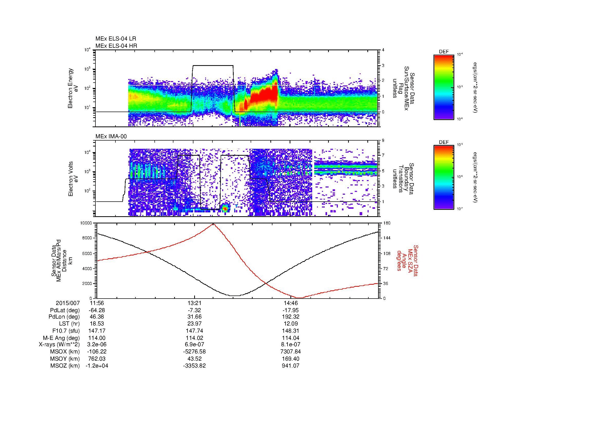
Task: Click the 'MEx ELS-04 HR' title label
Action: (x=116, y=46)
